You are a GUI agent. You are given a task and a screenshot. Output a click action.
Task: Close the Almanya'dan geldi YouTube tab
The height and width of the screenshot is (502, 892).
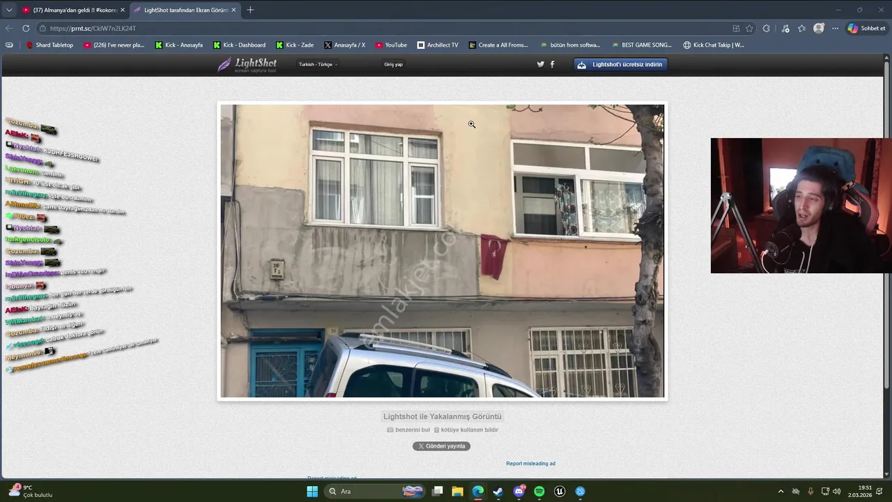coord(123,10)
